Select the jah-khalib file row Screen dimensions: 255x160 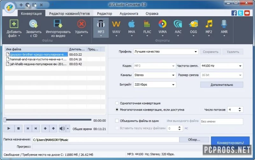pos(55,64)
